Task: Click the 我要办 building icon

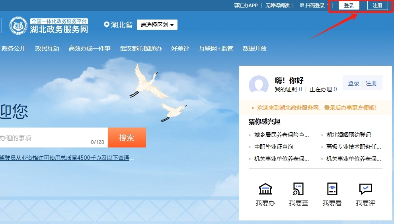Action: (x=265, y=189)
